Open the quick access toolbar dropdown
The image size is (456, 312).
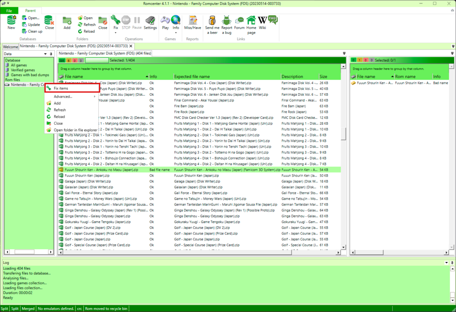pos(8,3)
